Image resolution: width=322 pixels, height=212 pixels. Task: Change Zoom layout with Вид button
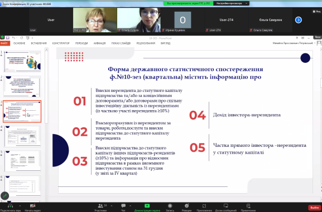[317, 12]
